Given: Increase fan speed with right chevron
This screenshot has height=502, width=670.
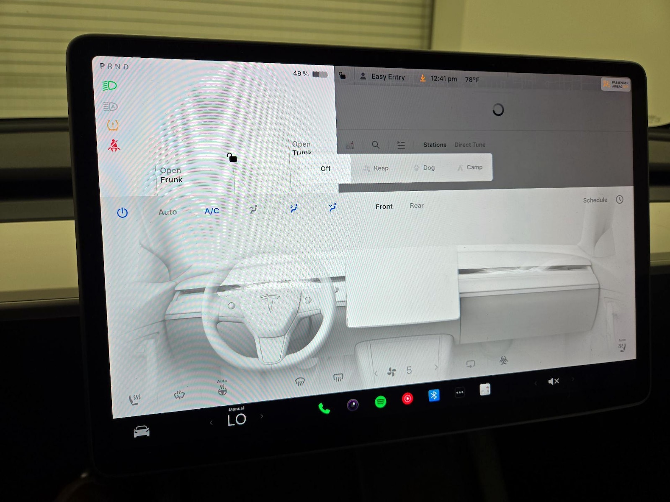Looking at the screenshot, I should point(436,367).
